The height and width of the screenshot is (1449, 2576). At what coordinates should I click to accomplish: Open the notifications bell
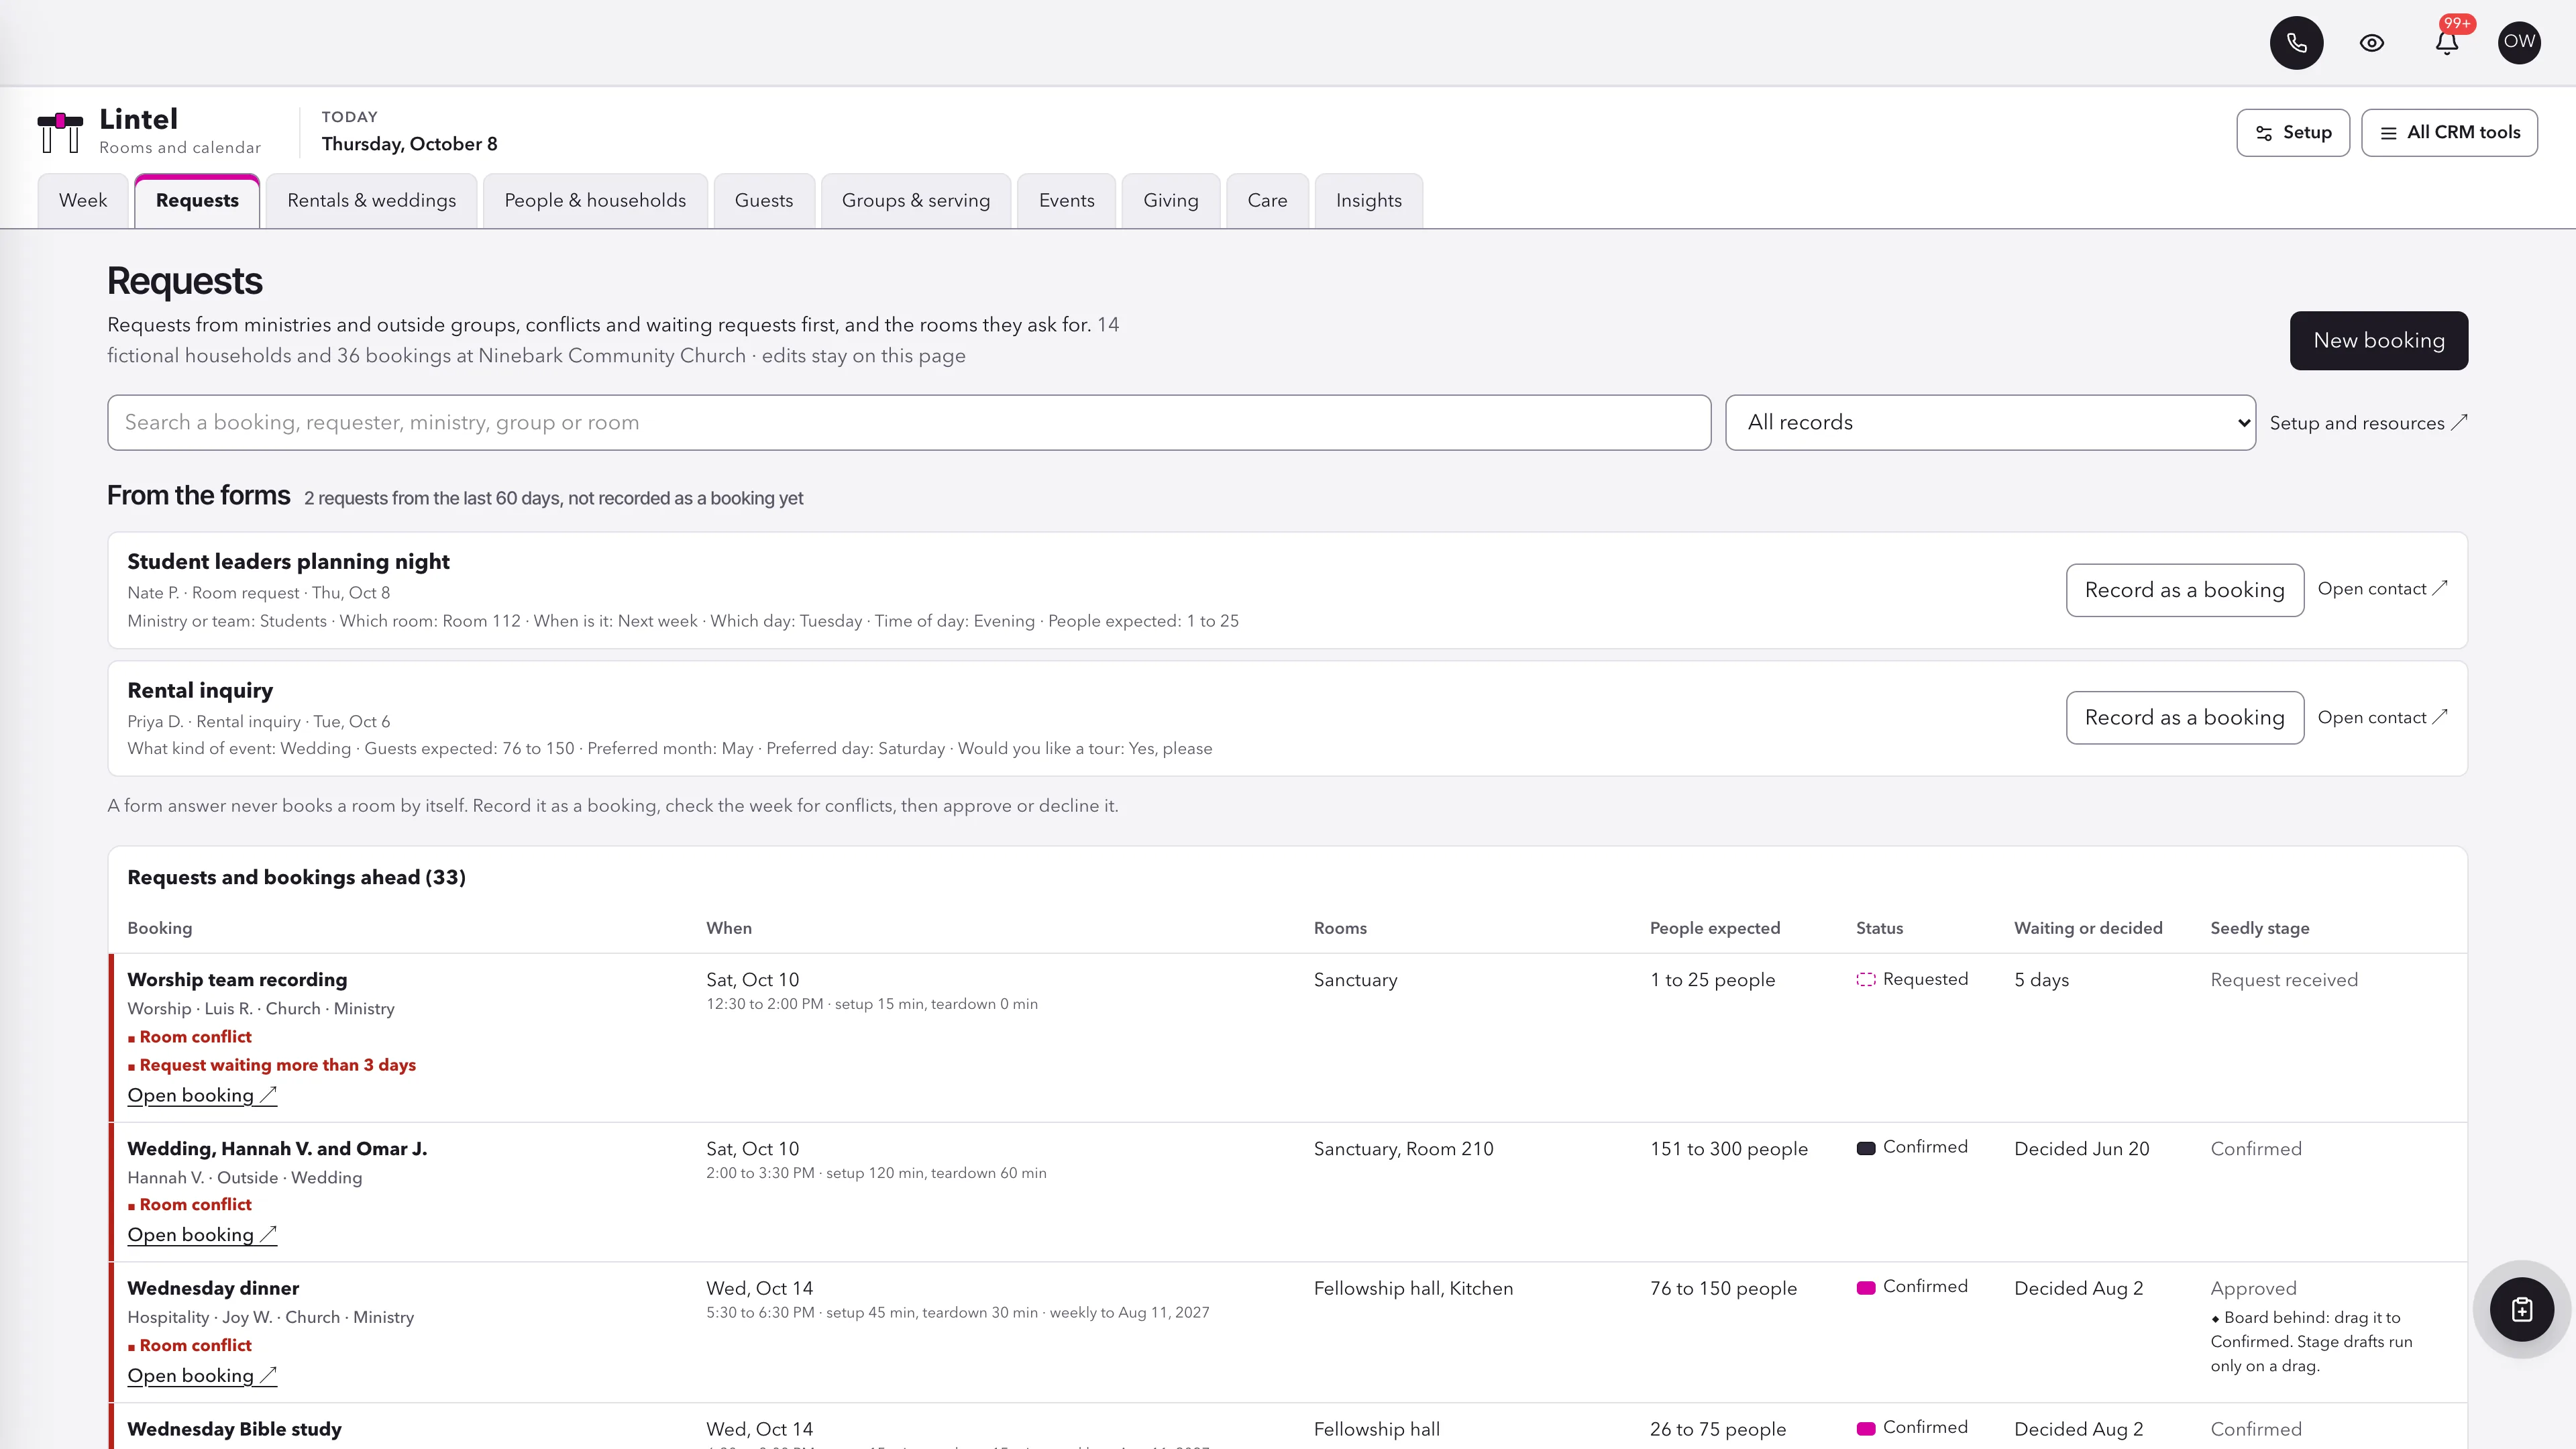click(2447, 43)
